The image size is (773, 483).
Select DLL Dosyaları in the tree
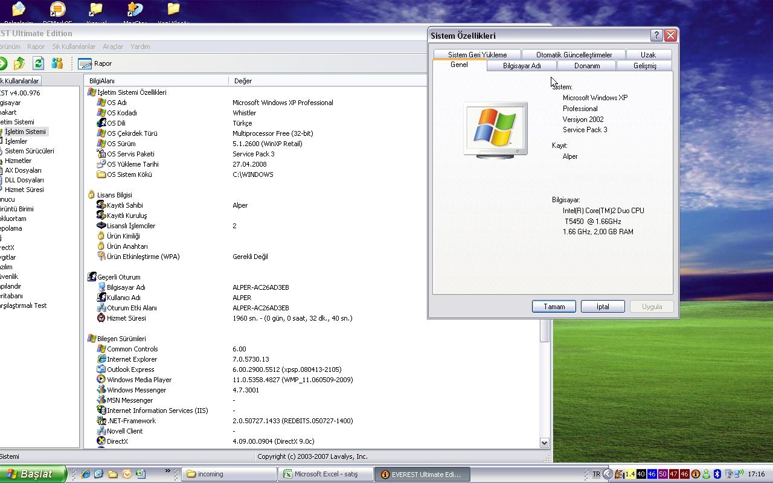click(24, 180)
